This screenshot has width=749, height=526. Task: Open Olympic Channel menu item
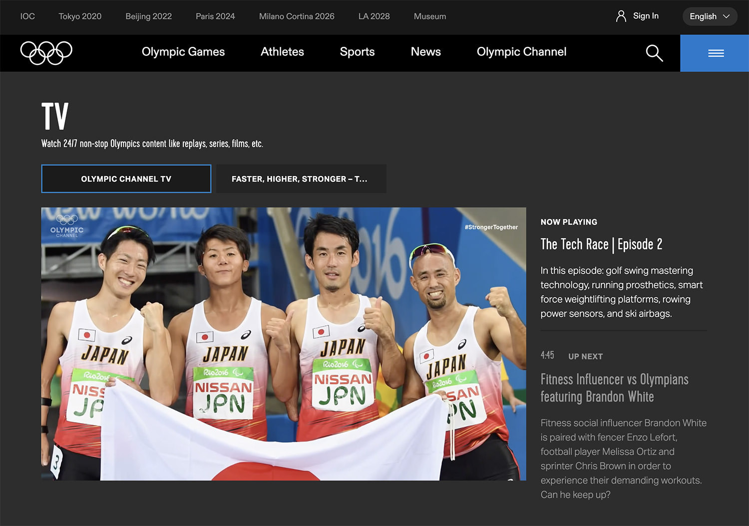click(x=521, y=52)
